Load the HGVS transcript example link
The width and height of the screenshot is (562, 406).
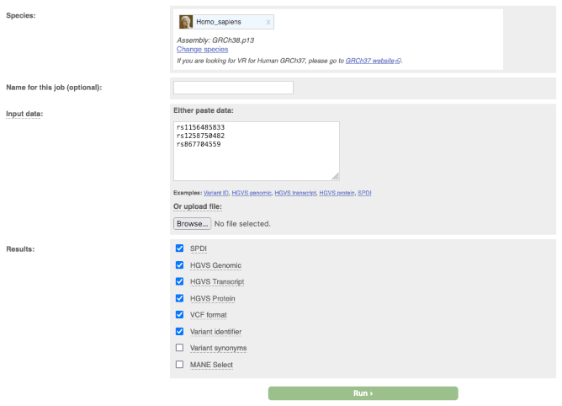(x=295, y=193)
